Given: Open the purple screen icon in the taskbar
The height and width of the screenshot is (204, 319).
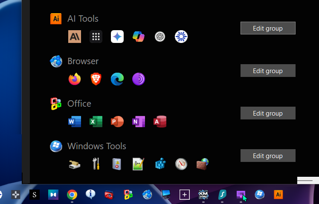Looking at the screenshot, I should point(241,195).
